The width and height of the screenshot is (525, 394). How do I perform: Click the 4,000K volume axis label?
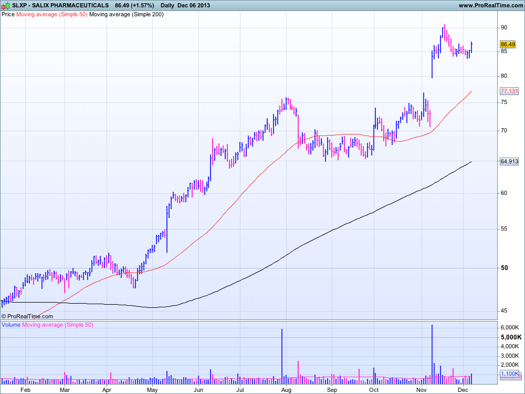click(x=510, y=346)
